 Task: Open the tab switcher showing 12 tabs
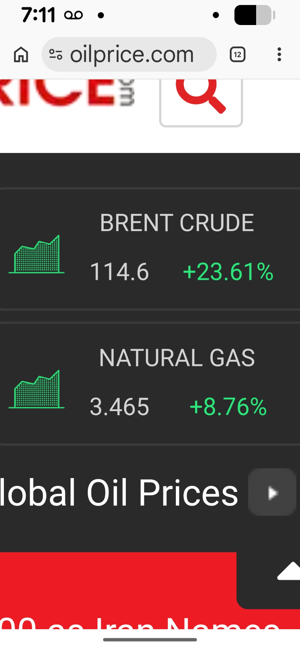pyautogui.click(x=238, y=54)
